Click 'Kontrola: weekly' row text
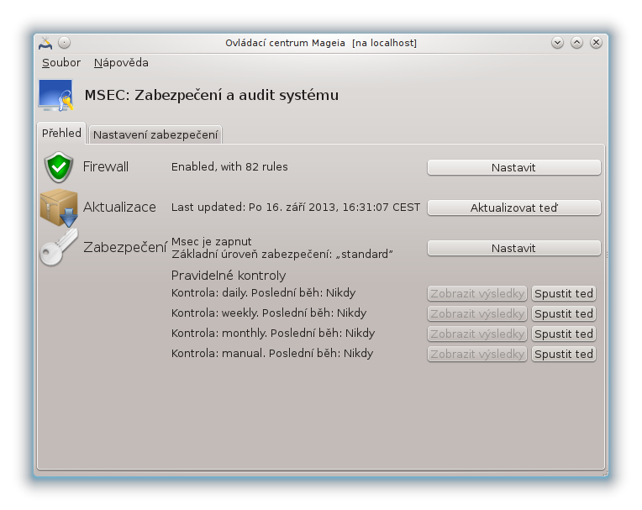The height and width of the screenshot is (510, 642). pyautogui.click(x=269, y=313)
